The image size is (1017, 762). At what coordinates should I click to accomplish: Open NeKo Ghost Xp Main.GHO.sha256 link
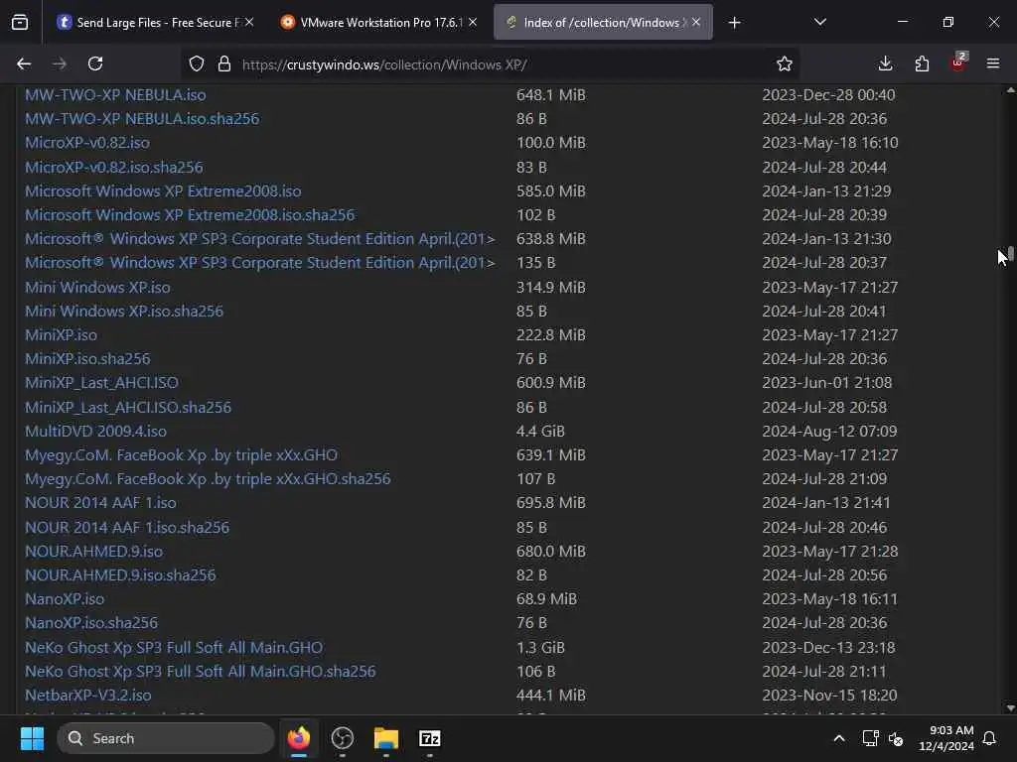201,672
